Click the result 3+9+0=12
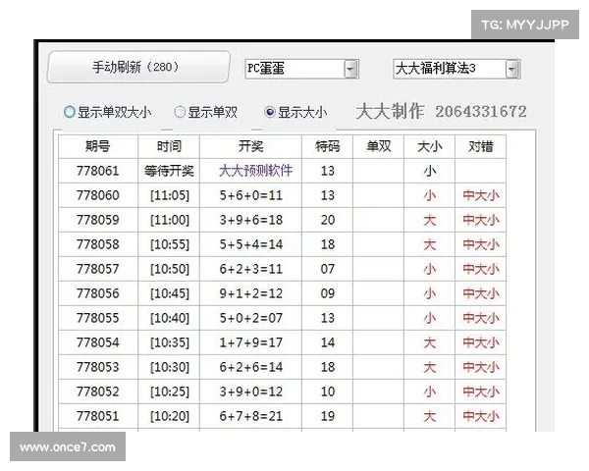The width and height of the screenshot is (589, 471). pyautogui.click(x=251, y=392)
